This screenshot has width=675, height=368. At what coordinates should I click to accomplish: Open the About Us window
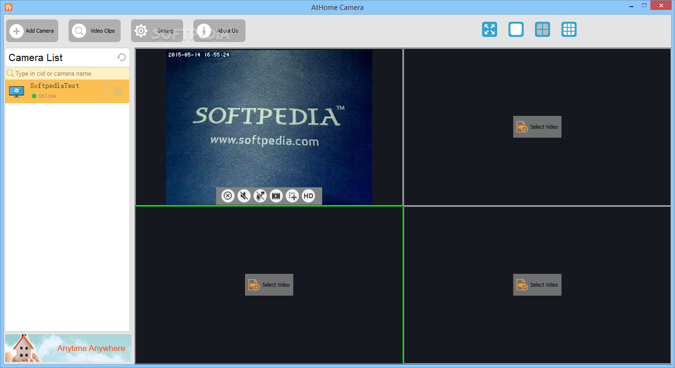[219, 31]
